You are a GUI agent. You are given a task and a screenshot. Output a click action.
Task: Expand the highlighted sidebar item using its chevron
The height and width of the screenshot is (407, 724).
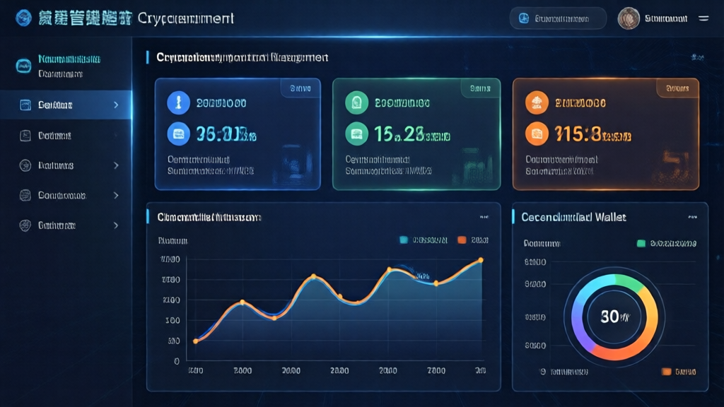click(116, 105)
